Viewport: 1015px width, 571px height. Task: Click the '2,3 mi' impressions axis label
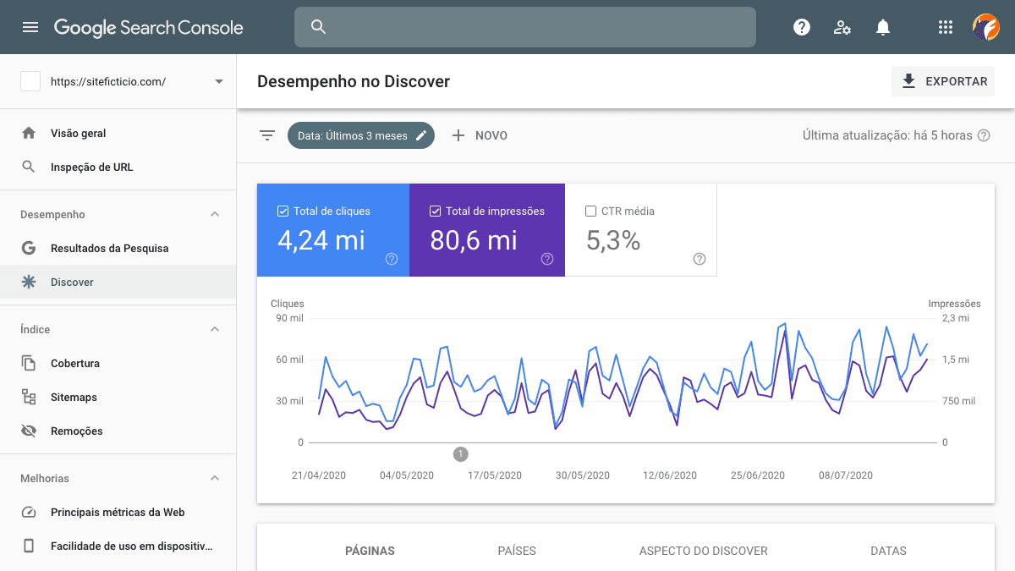[957, 318]
